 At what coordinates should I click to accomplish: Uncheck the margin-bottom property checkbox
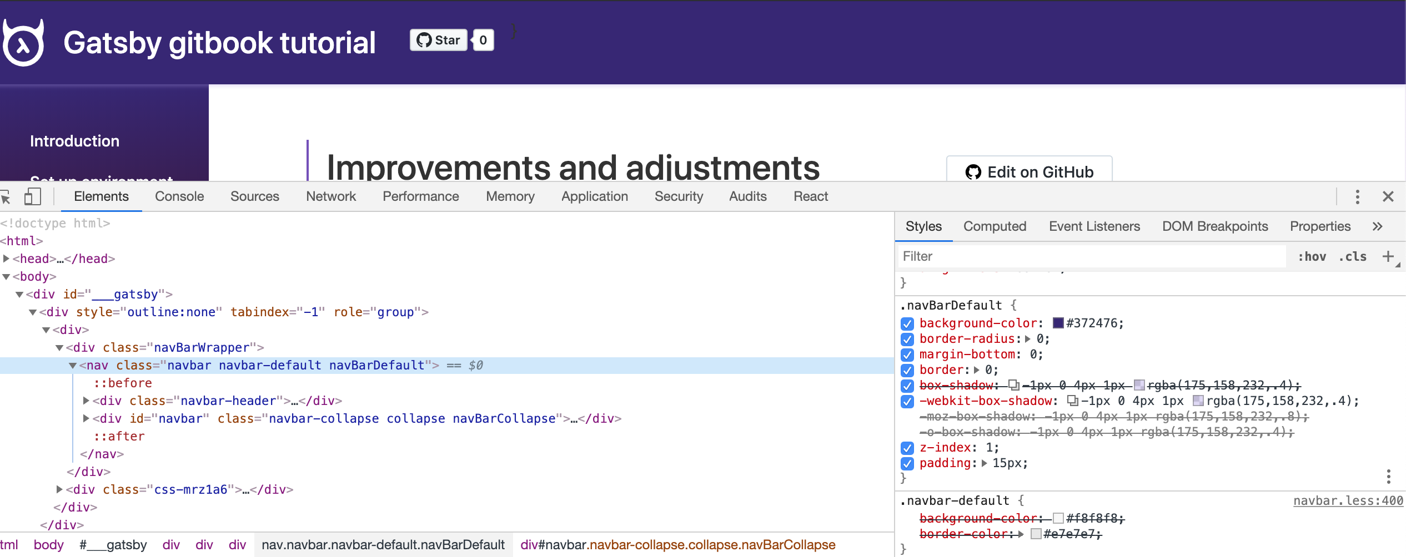point(907,355)
